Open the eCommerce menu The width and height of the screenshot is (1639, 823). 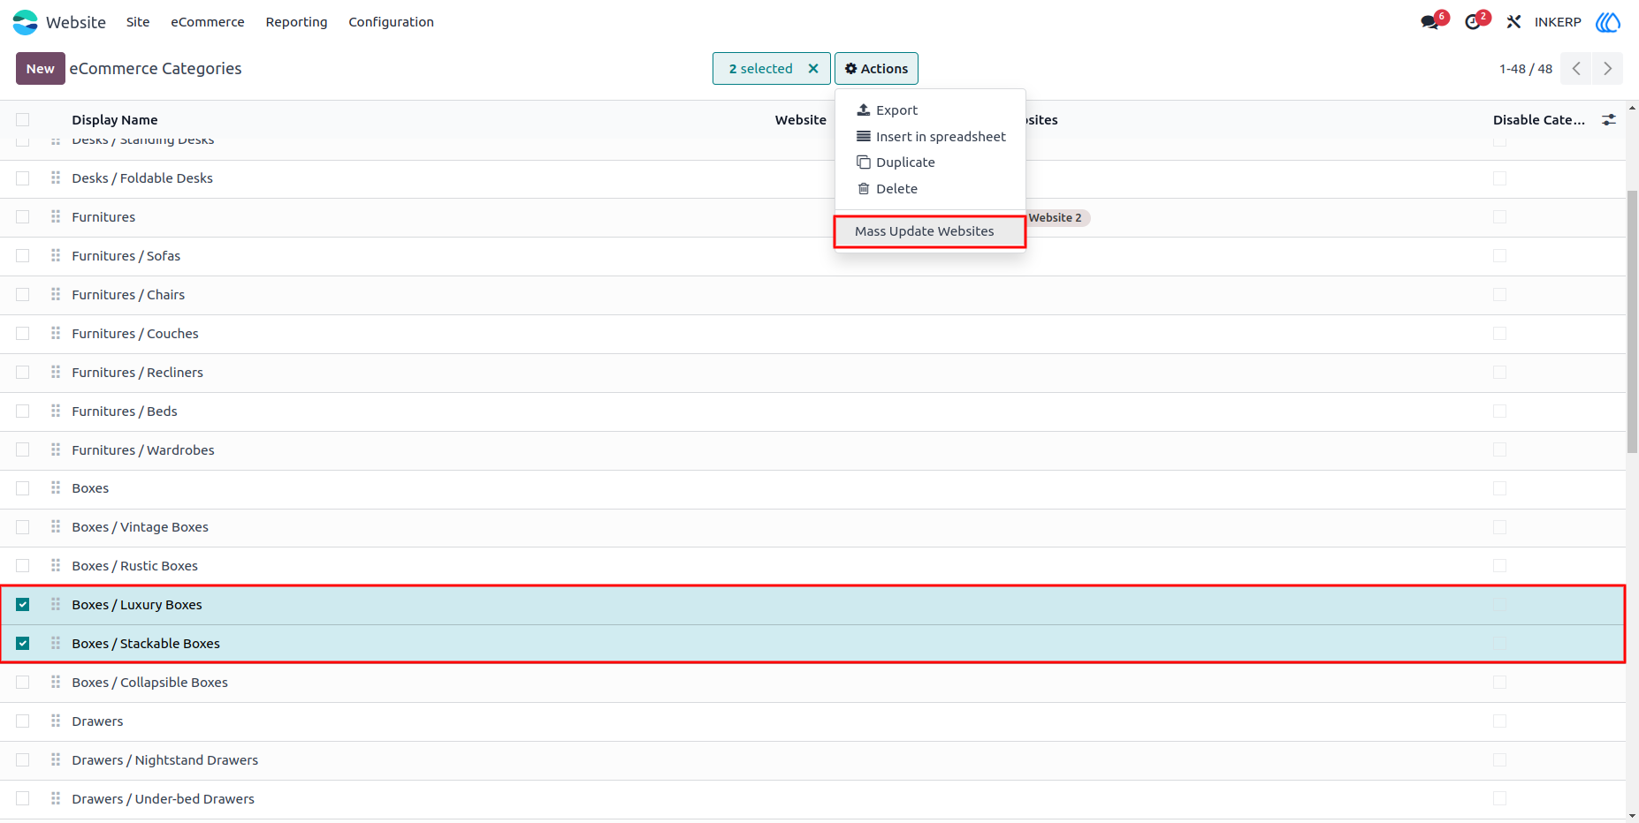point(208,22)
